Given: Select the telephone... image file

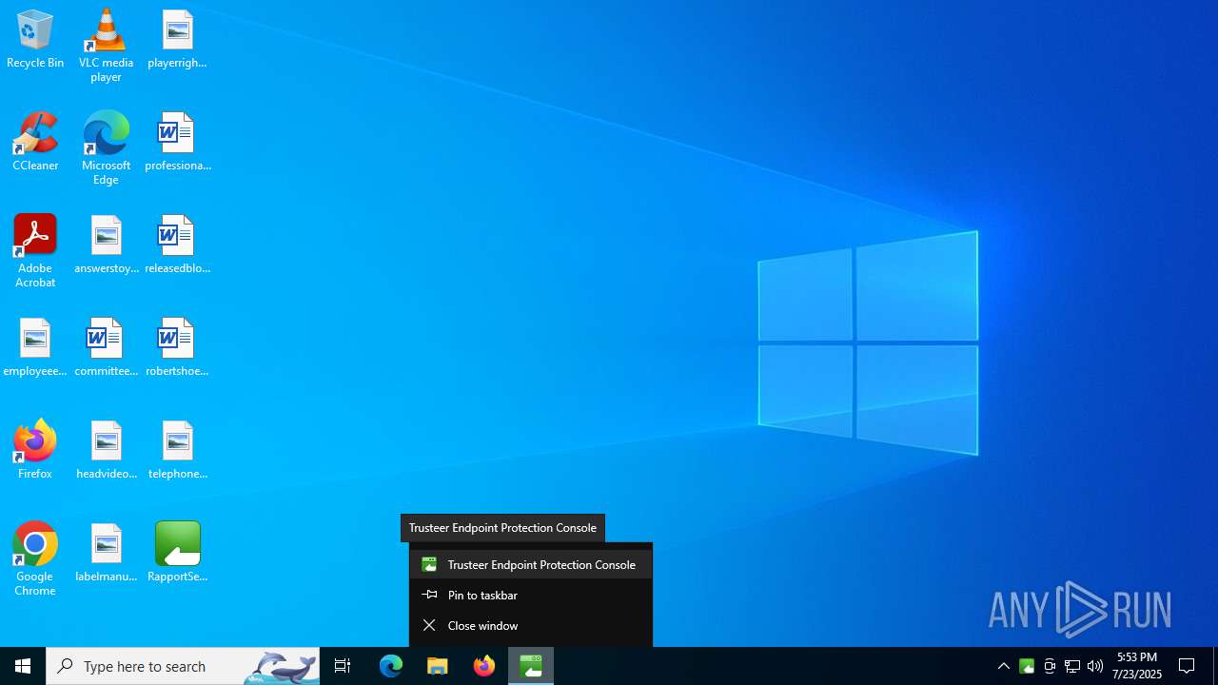Looking at the screenshot, I should click(x=177, y=451).
